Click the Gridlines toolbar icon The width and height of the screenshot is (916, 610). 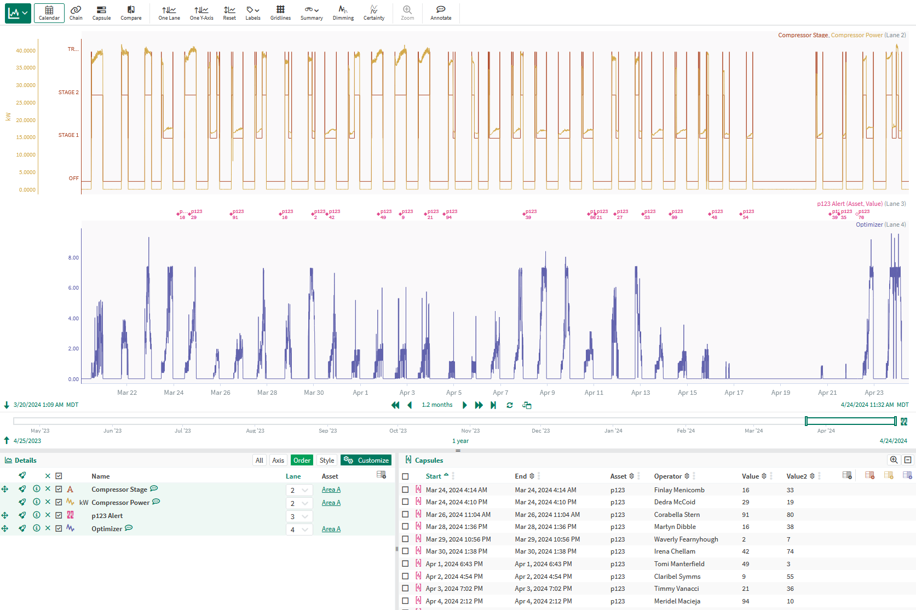point(280,13)
